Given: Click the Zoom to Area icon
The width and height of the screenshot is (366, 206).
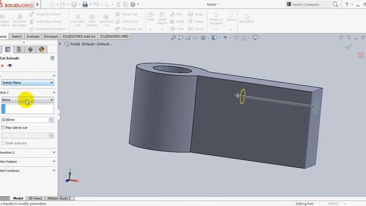Looking at the screenshot, I should [181, 38].
